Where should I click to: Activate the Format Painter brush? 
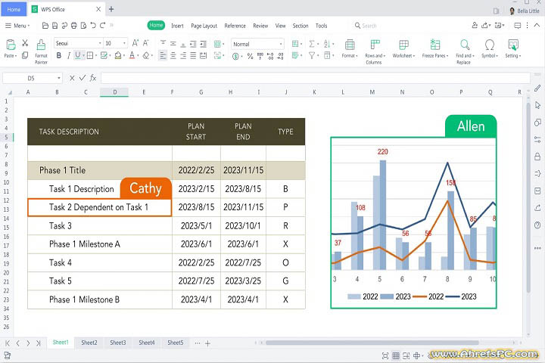pos(41,45)
